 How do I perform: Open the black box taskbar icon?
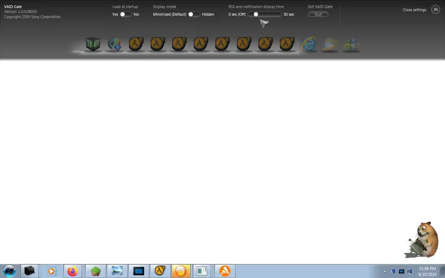(x=30, y=271)
